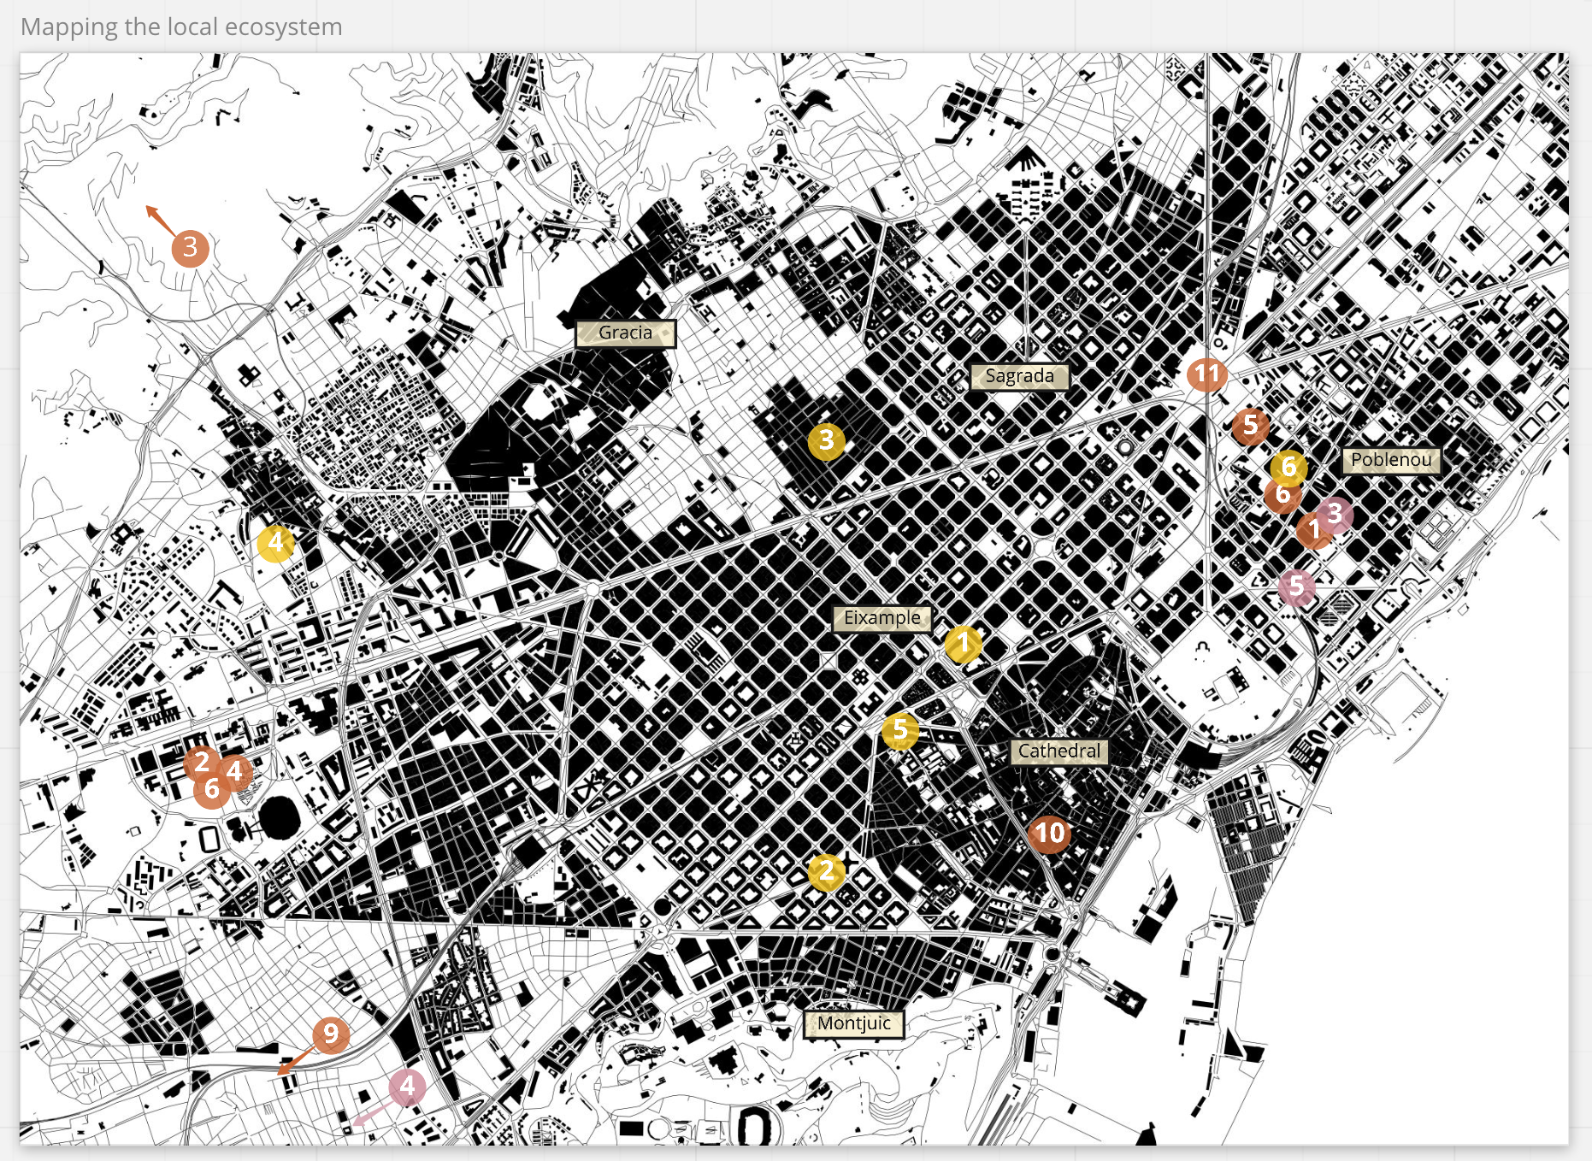Click the orange 5 marker
1592x1161 pixels.
pos(1251,425)
